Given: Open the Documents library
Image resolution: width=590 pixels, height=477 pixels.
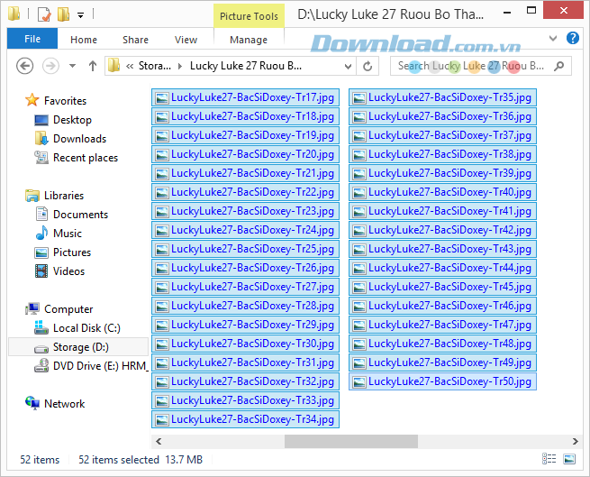Looking at the screenshot, I should [71, 215].
